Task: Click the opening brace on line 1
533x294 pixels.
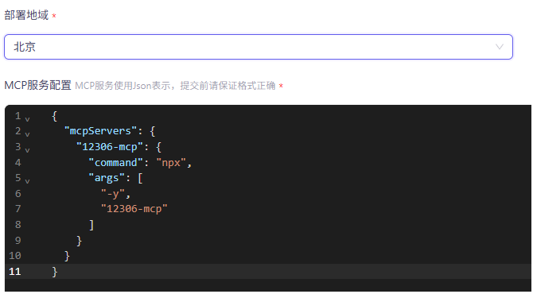Action: point(54,116)
